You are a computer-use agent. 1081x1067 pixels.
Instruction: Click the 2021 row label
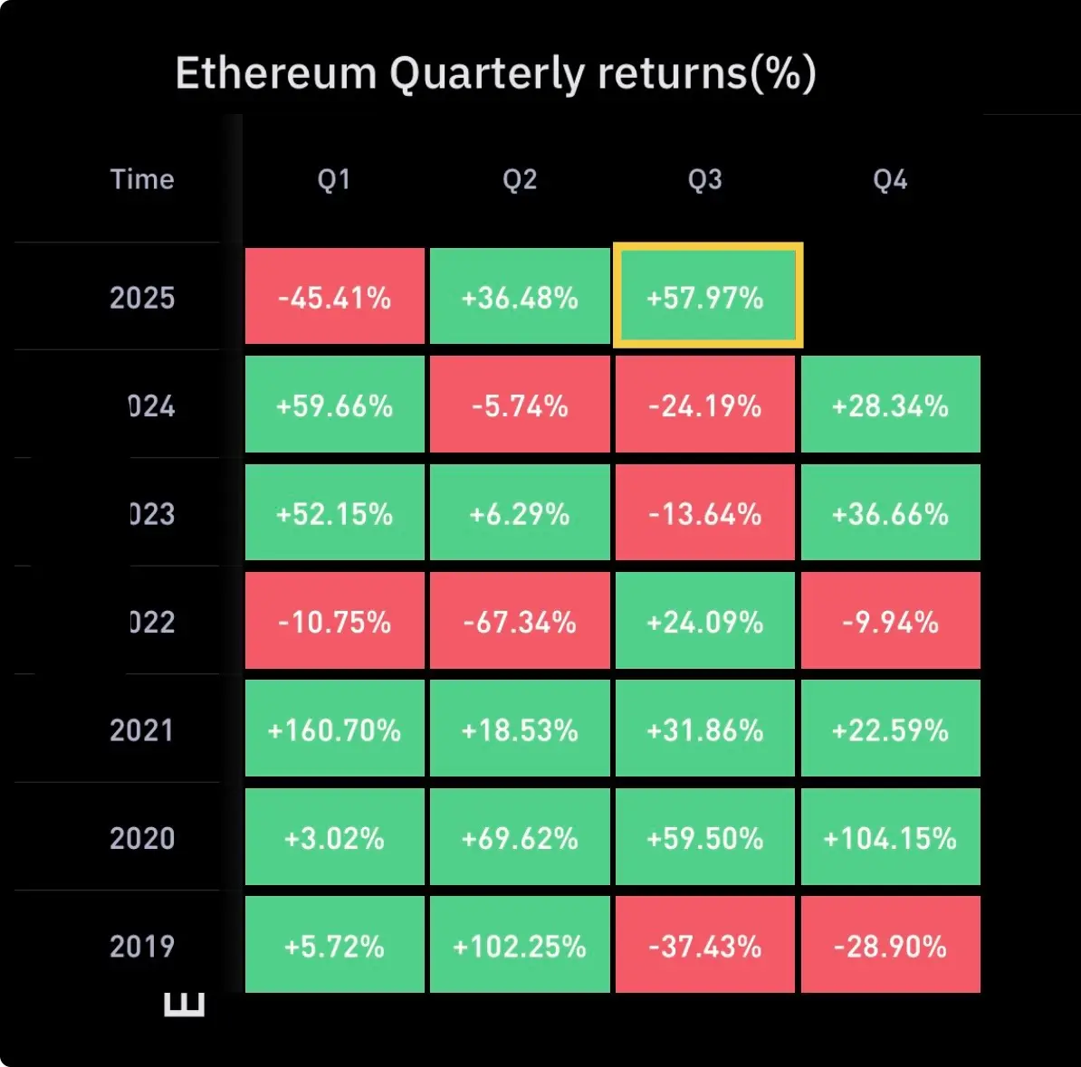(141, 730)
